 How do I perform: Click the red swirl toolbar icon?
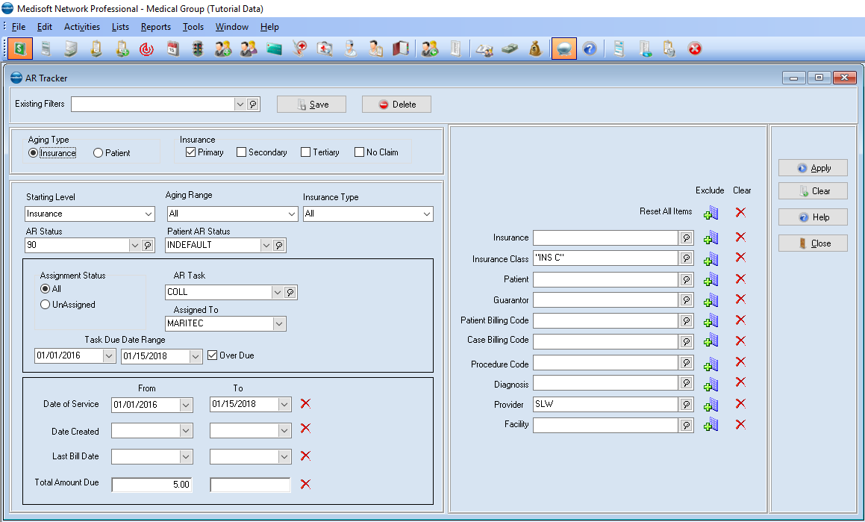click(x=147, y=49)
